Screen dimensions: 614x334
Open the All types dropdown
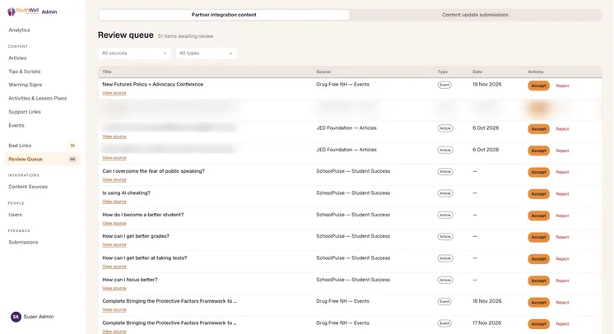pos(206,53)
